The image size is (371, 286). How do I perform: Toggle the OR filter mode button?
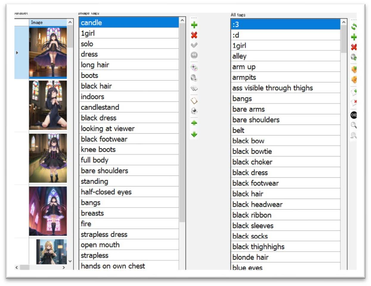(354, 115)
